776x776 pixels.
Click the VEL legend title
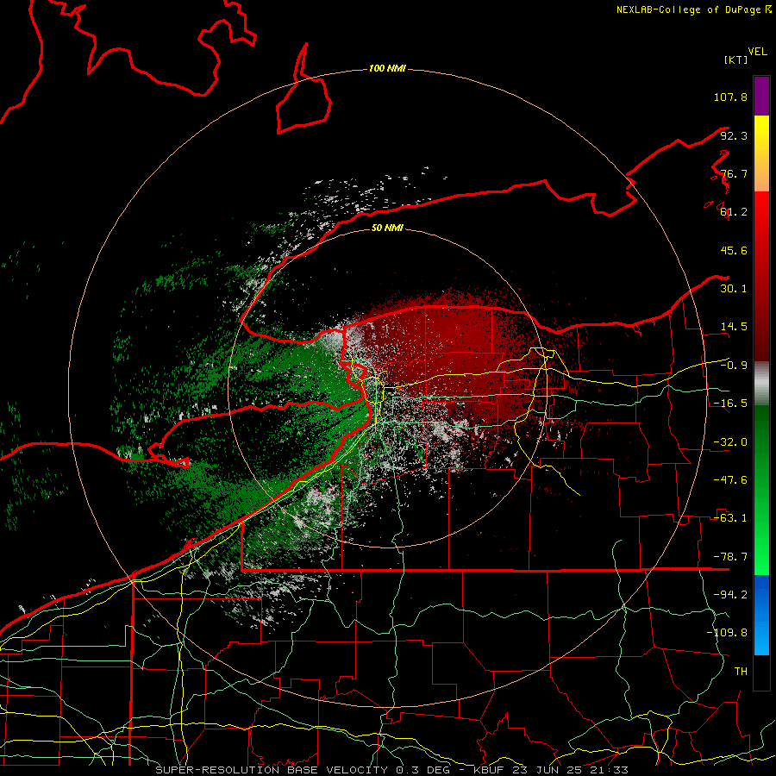(757, 52)
